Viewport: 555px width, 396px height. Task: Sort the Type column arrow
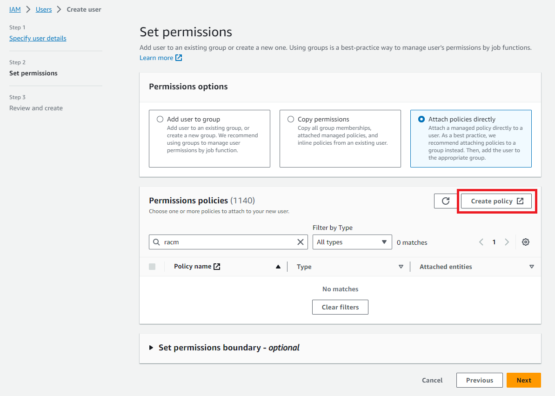[401, 267]
